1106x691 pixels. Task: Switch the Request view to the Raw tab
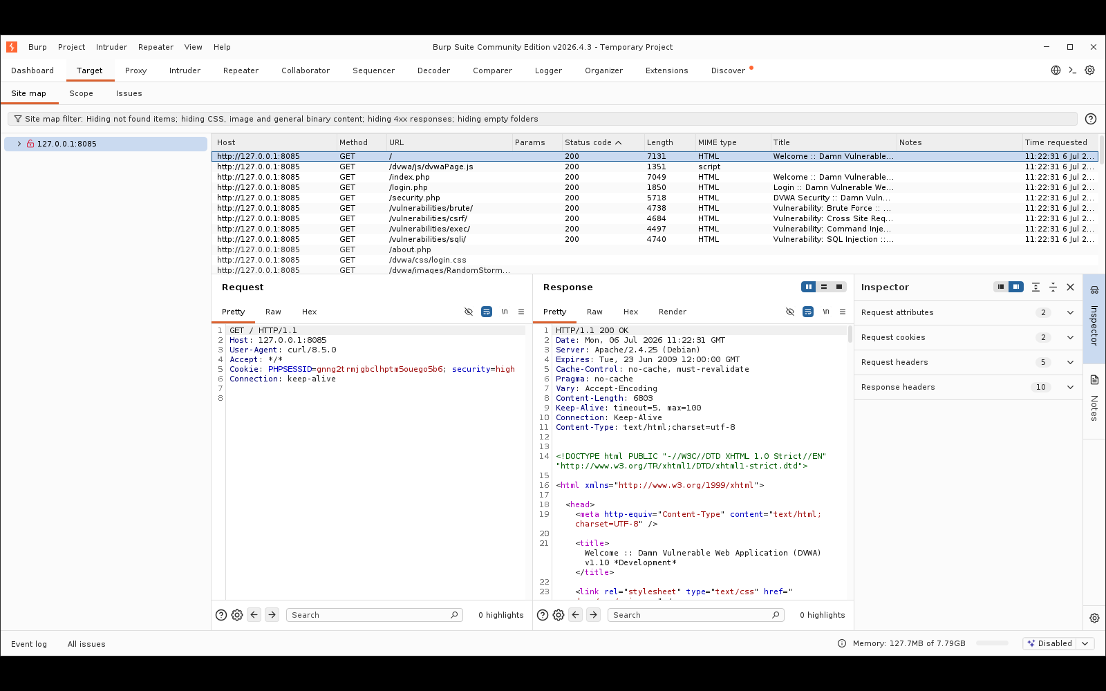(x=273, y=312)
